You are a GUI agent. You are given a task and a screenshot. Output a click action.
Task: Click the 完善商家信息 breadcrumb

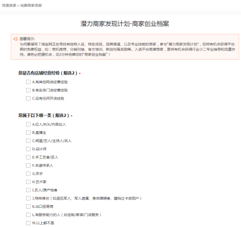(x=31, y=5)
